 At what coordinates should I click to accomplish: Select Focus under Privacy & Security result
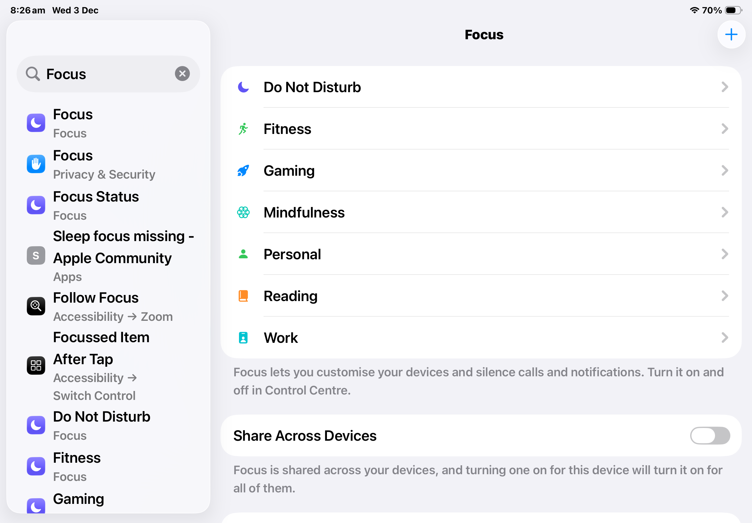coord(104,164)
